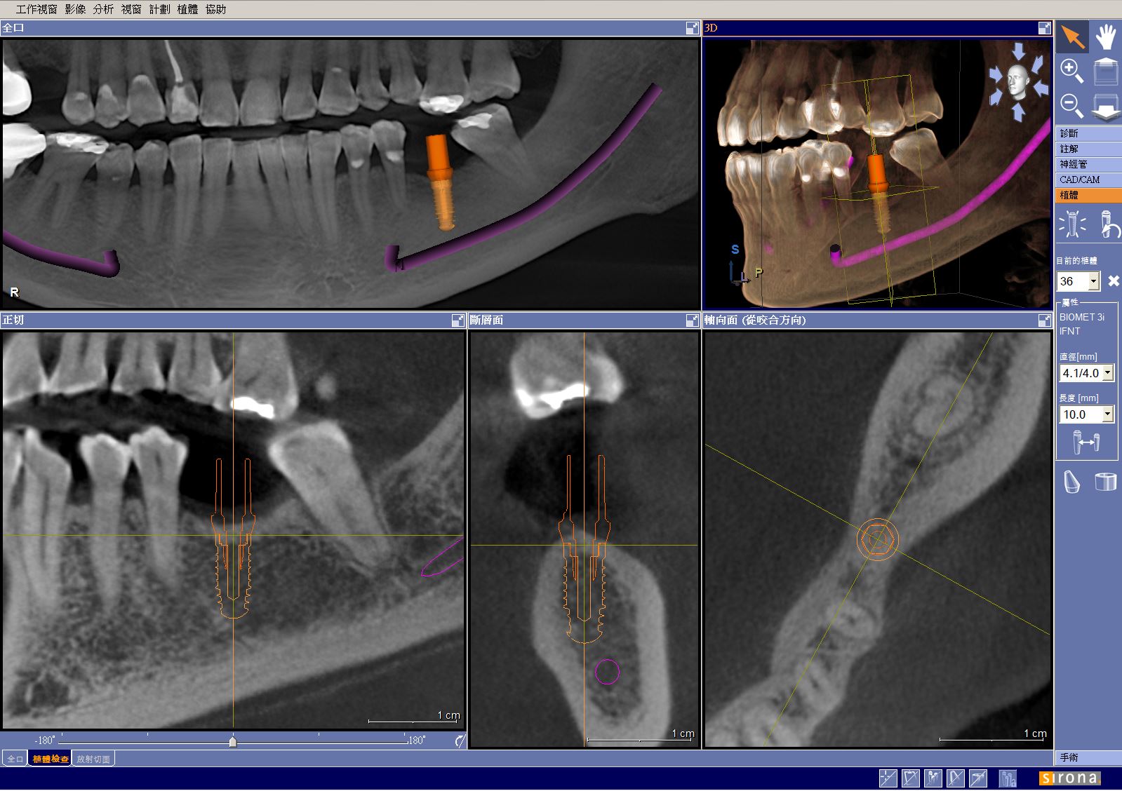Delete current implant with X icon
Image resolution: width=1122 pixels, height=791 pixels.
click(1113, 281)
